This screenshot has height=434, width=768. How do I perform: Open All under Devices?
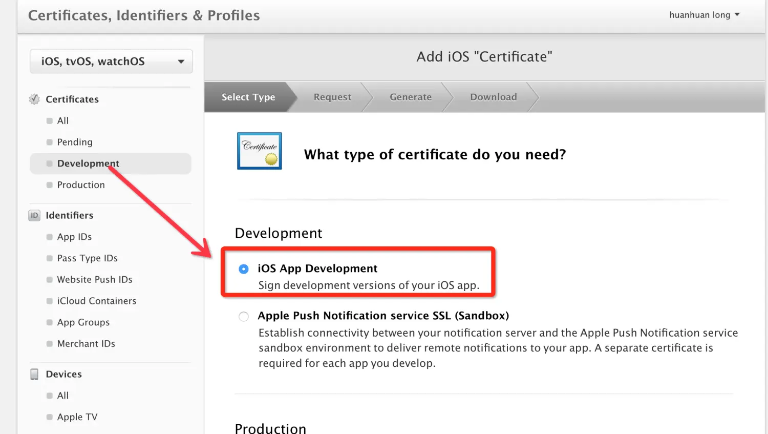coord(63,396)
